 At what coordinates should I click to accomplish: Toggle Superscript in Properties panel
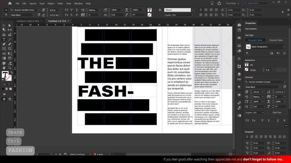[x=262, y=121]
